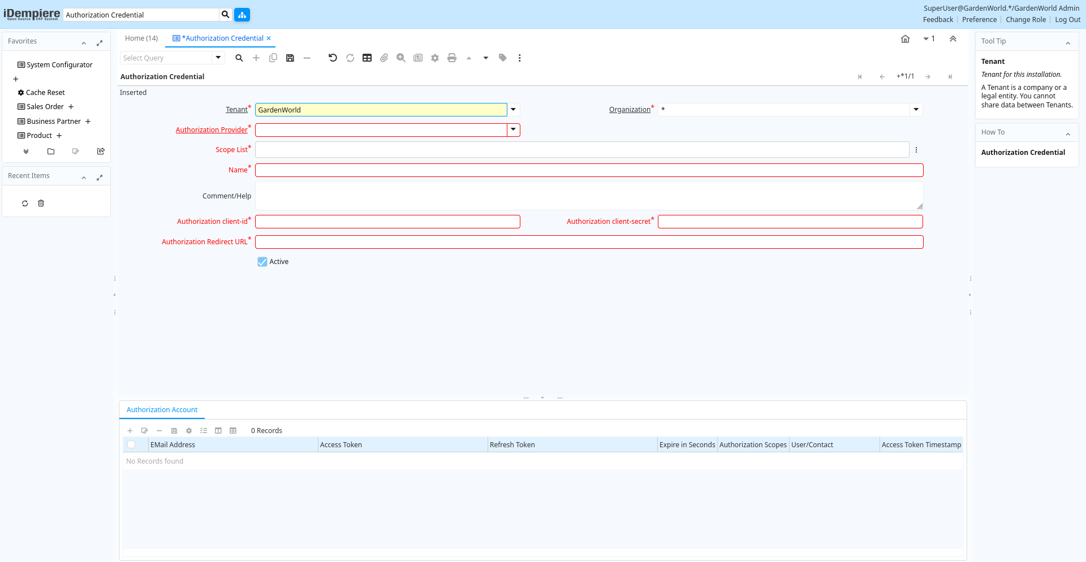
Task: Open the Print icon in toolbar
Action: [x=452, y=58]
